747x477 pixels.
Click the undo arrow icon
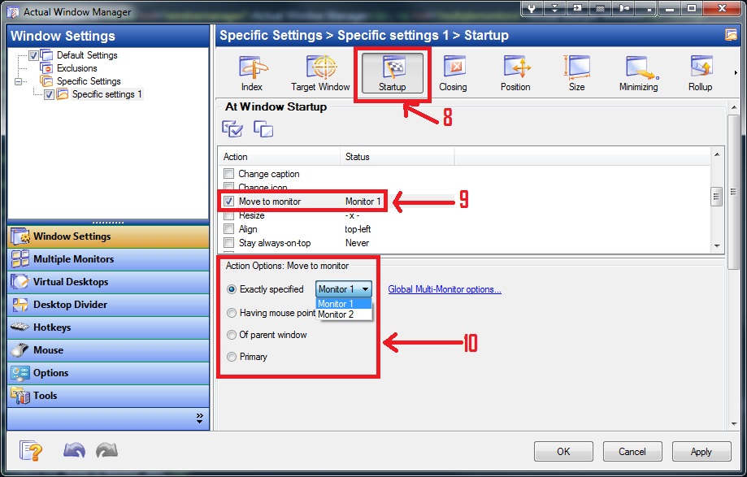coord(74,450)
